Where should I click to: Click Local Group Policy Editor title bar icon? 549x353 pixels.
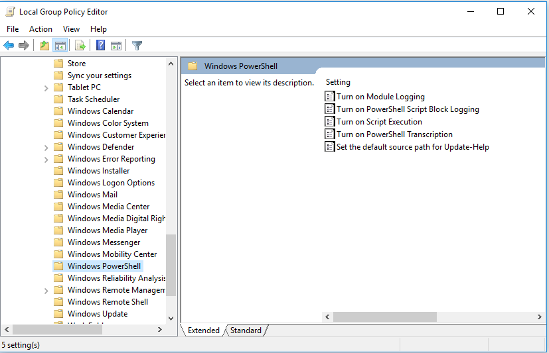[x=10, y=11]
